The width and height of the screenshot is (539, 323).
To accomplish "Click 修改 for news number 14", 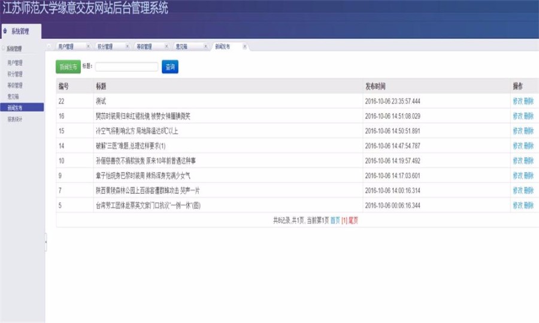I will (517, 146).
